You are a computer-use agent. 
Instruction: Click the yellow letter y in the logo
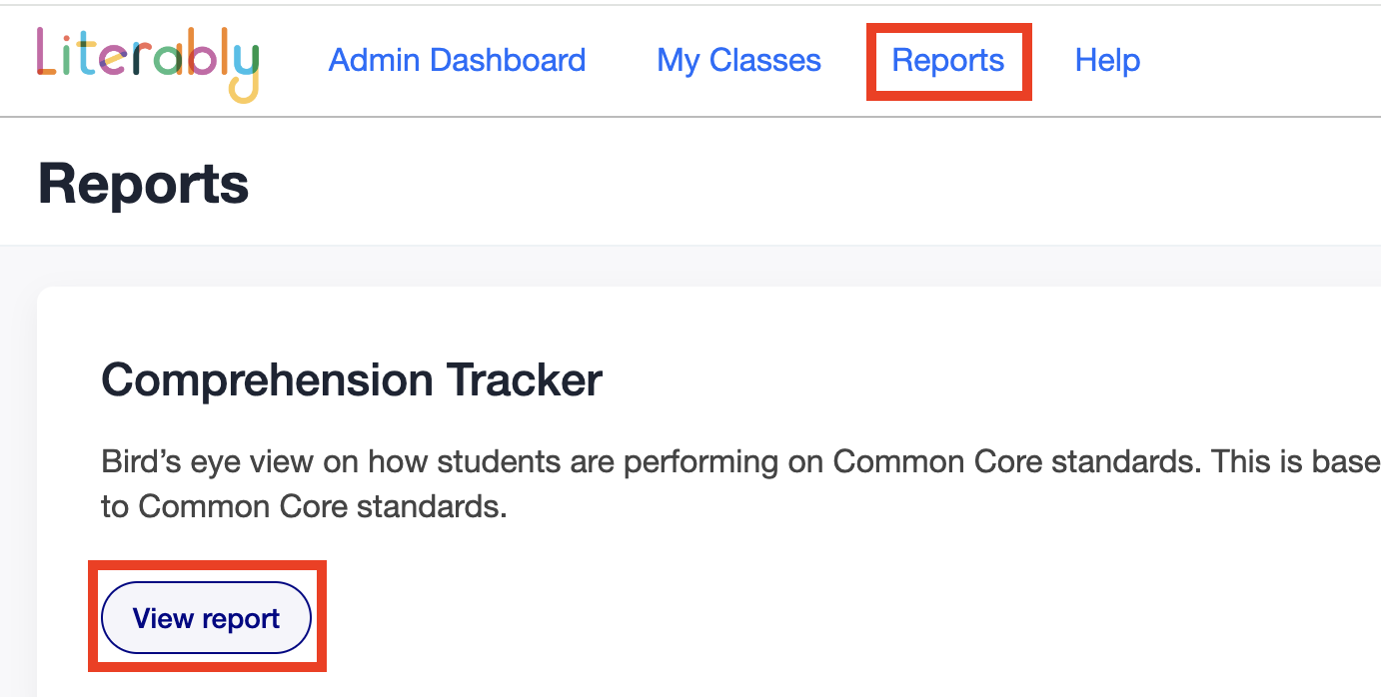[243, 72]
